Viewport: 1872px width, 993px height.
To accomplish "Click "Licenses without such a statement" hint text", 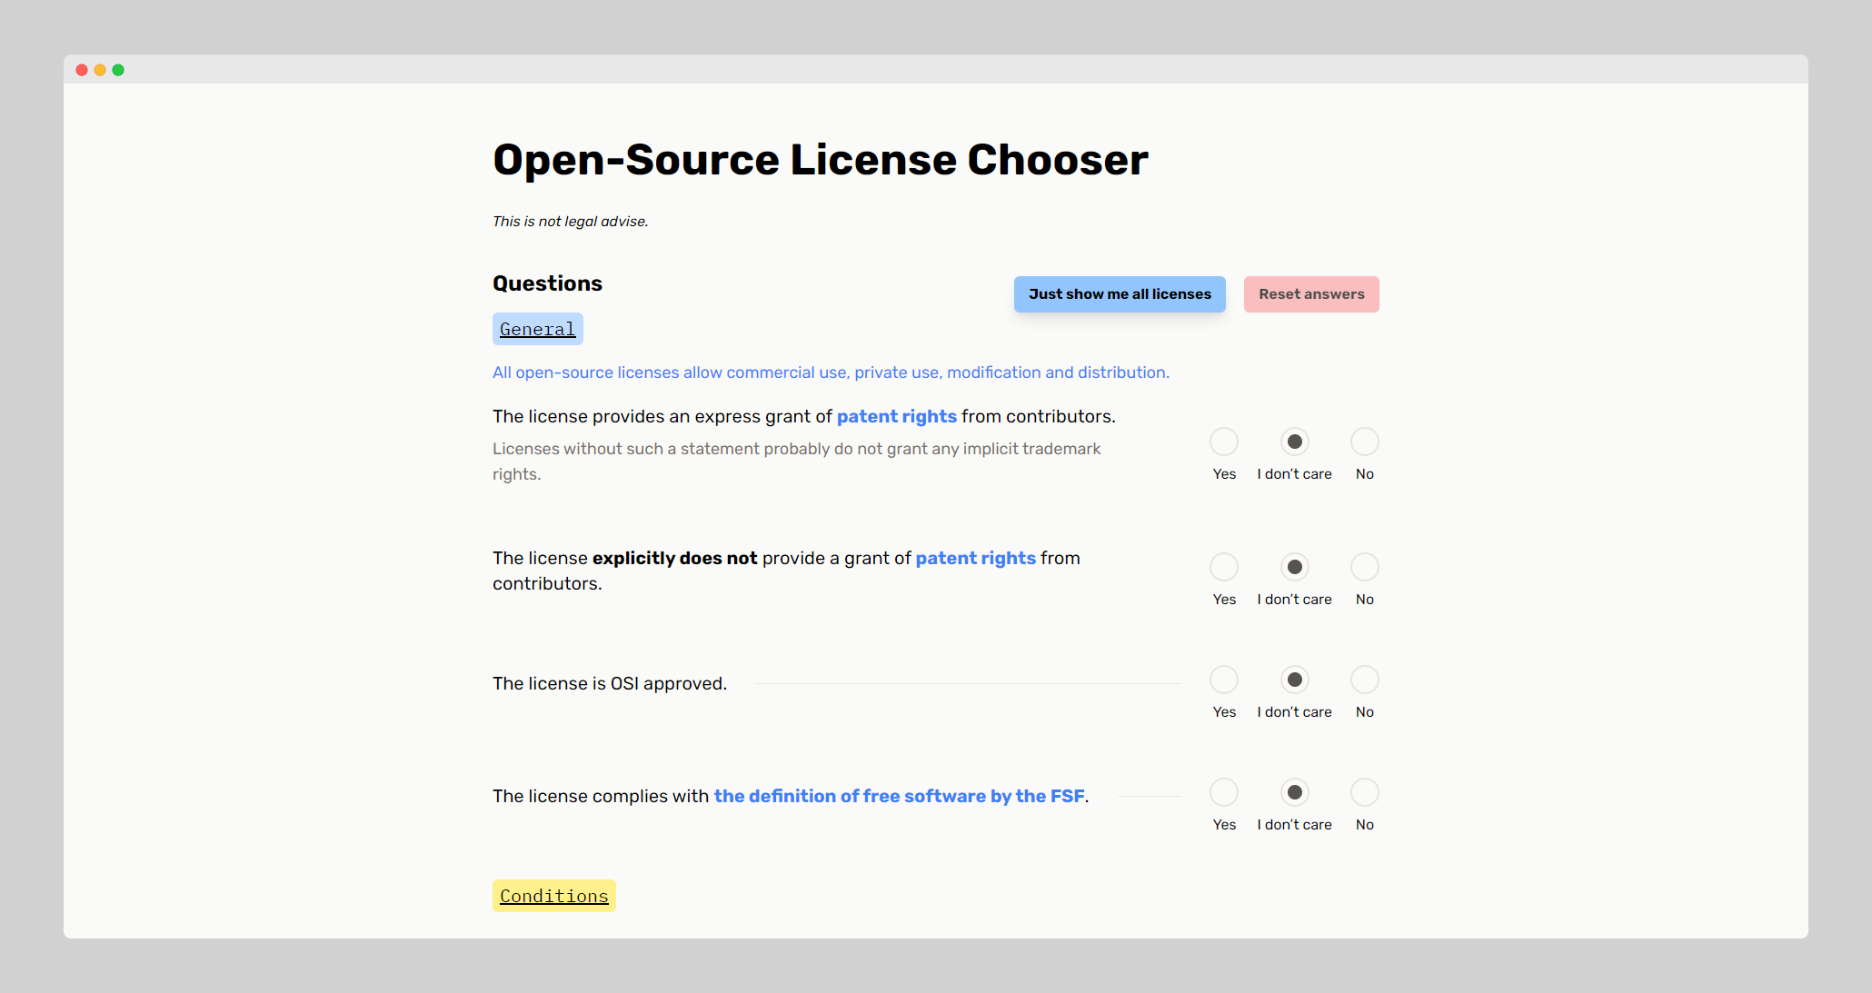I will tap(797, 462).
